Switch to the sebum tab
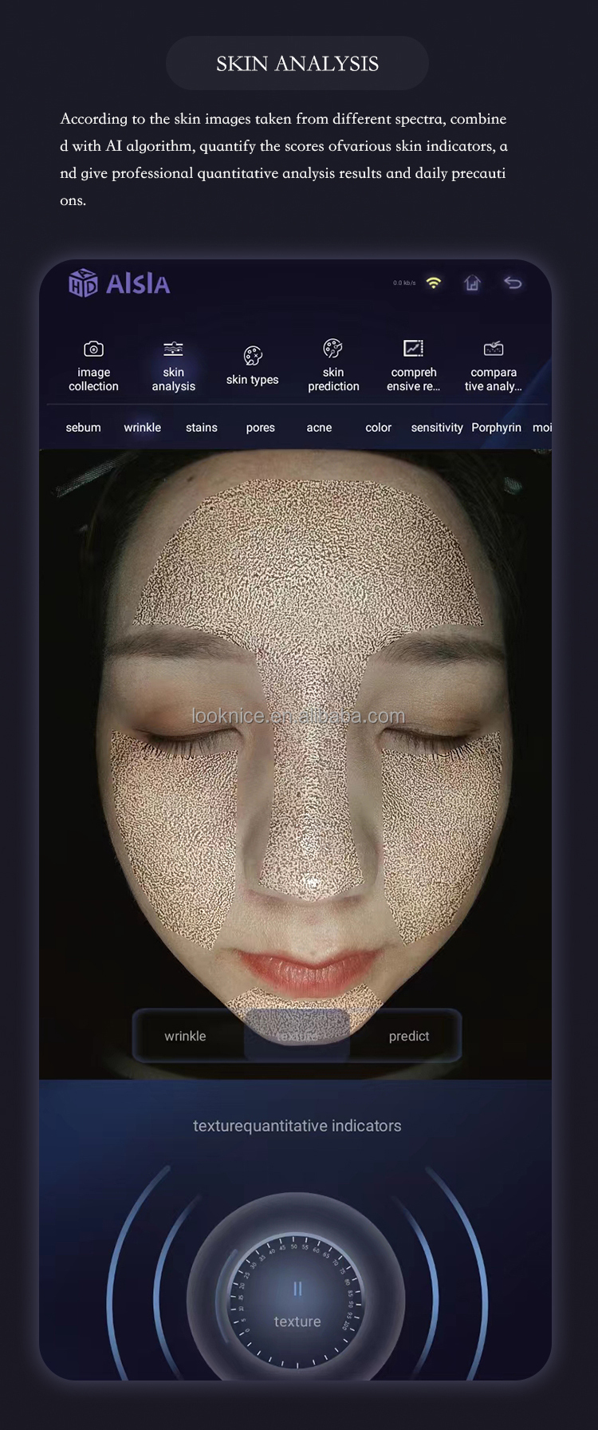Screen dimensions: 598x1430 (x=83, y=428)
